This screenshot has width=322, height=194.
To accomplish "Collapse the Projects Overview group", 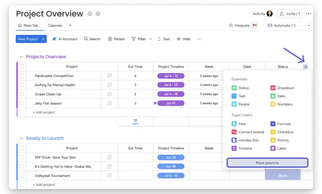I will (21, 57).
